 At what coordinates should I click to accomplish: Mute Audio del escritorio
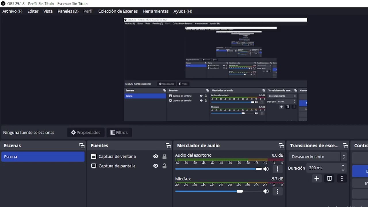click(266, 169)
